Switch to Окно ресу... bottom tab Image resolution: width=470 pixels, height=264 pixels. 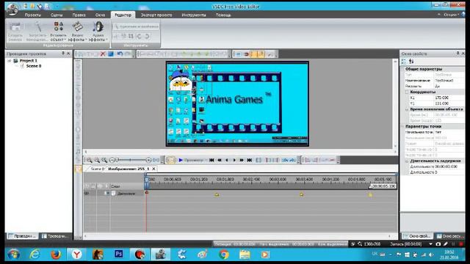pos(449,236)
